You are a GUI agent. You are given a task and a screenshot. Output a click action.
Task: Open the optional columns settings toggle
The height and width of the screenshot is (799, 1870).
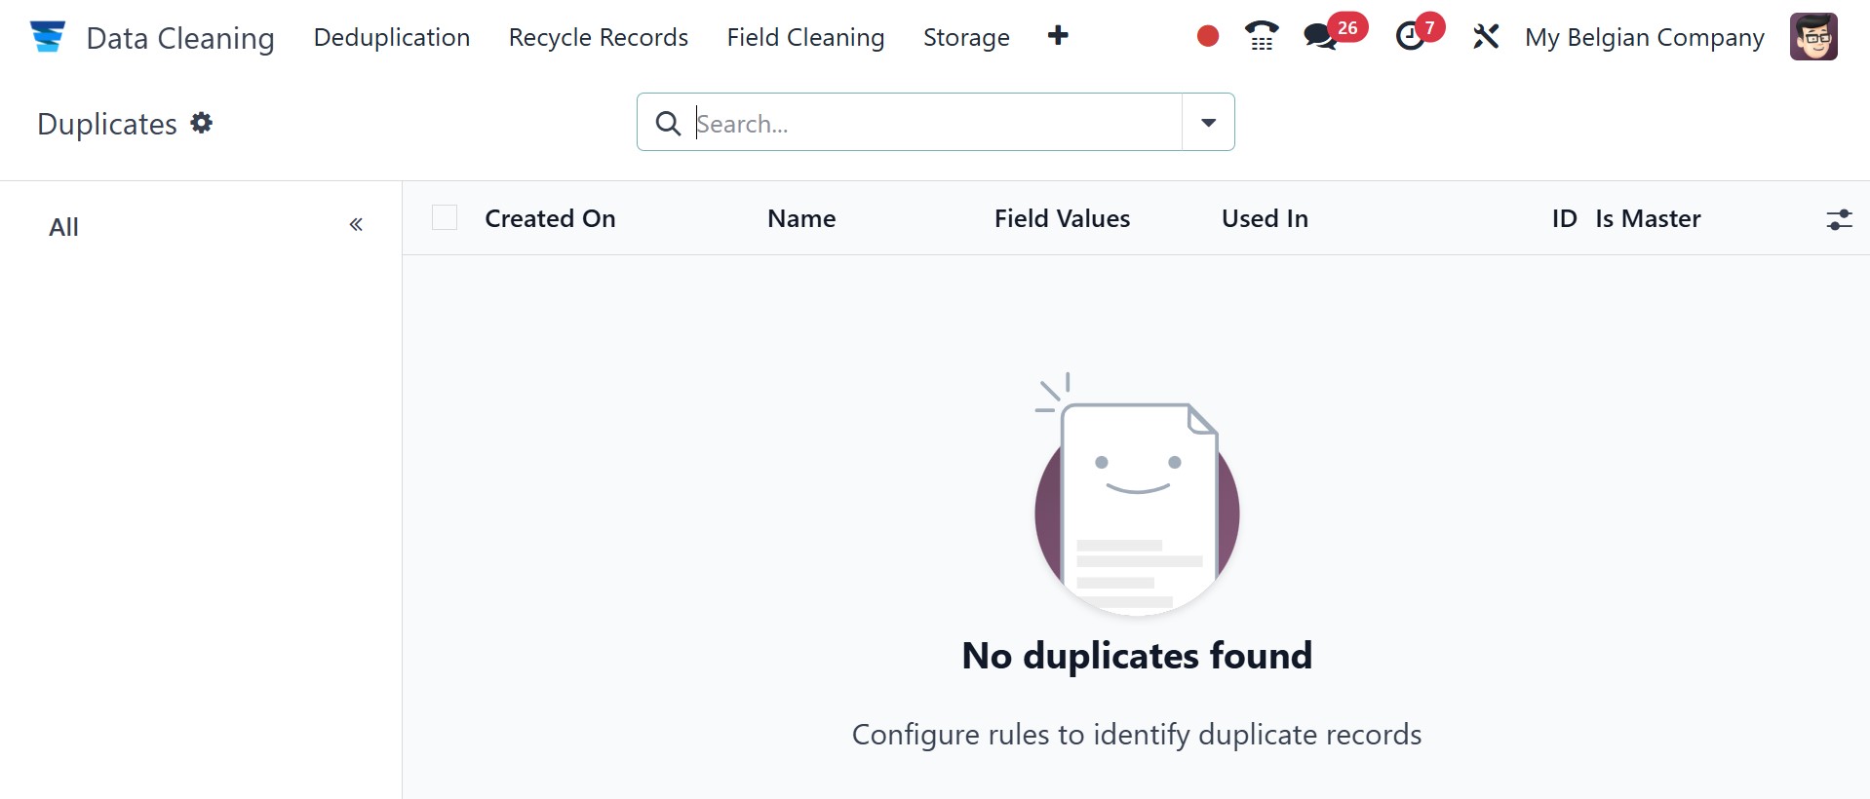(1839, 219)
